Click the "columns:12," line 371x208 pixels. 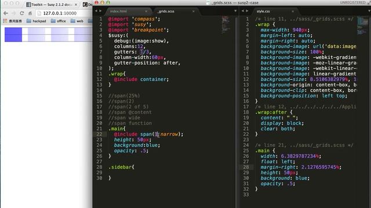click(130, 46)
